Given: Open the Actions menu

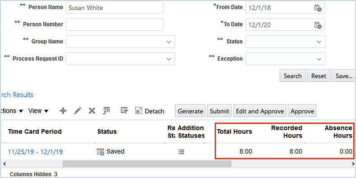Looking at the screenshot, I should tap(12, 111).
